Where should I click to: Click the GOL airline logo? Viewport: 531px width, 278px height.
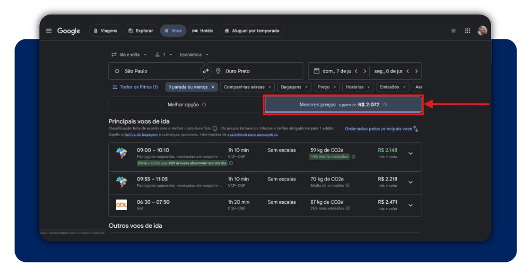(x=121, y=205)
